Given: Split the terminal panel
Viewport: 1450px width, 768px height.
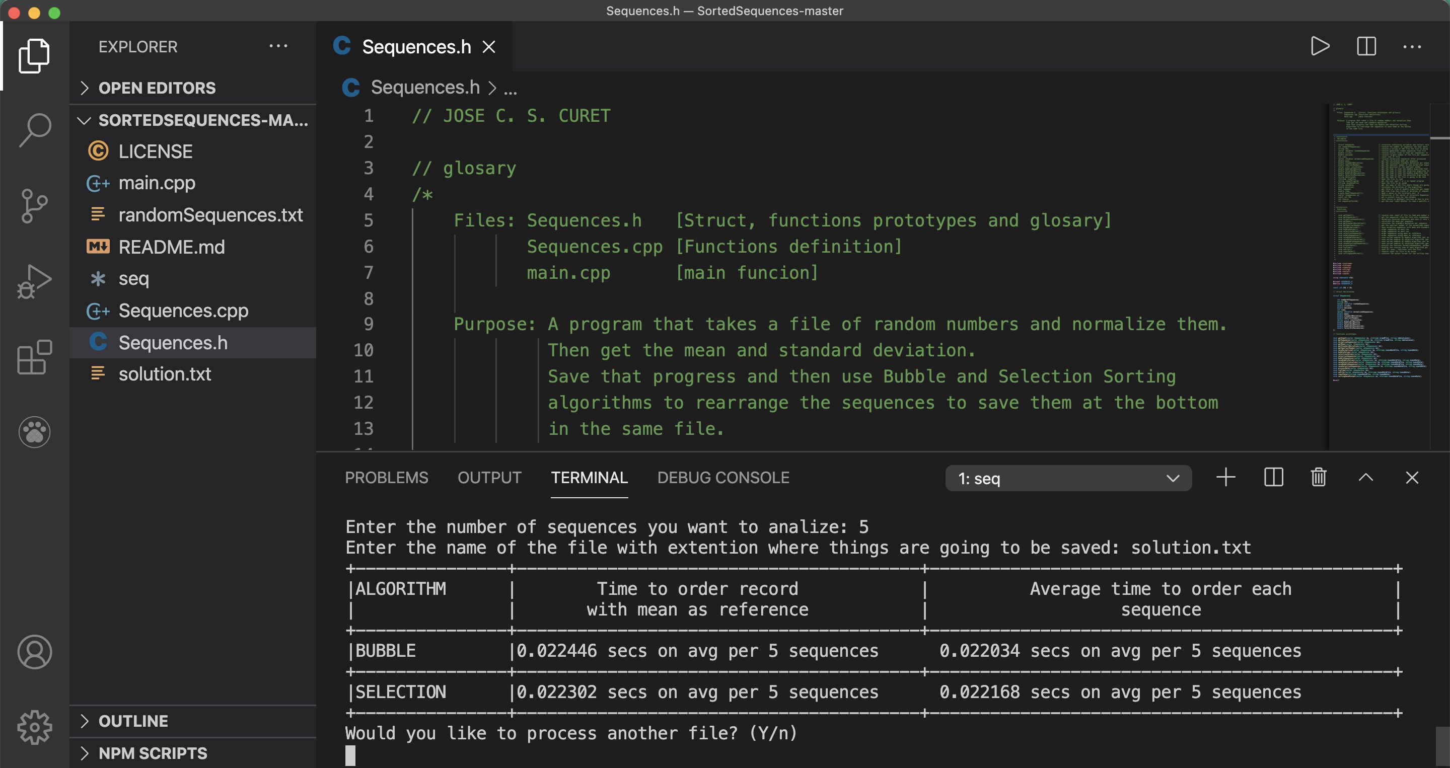Looking at the screenshot, I should (1273, 478).
